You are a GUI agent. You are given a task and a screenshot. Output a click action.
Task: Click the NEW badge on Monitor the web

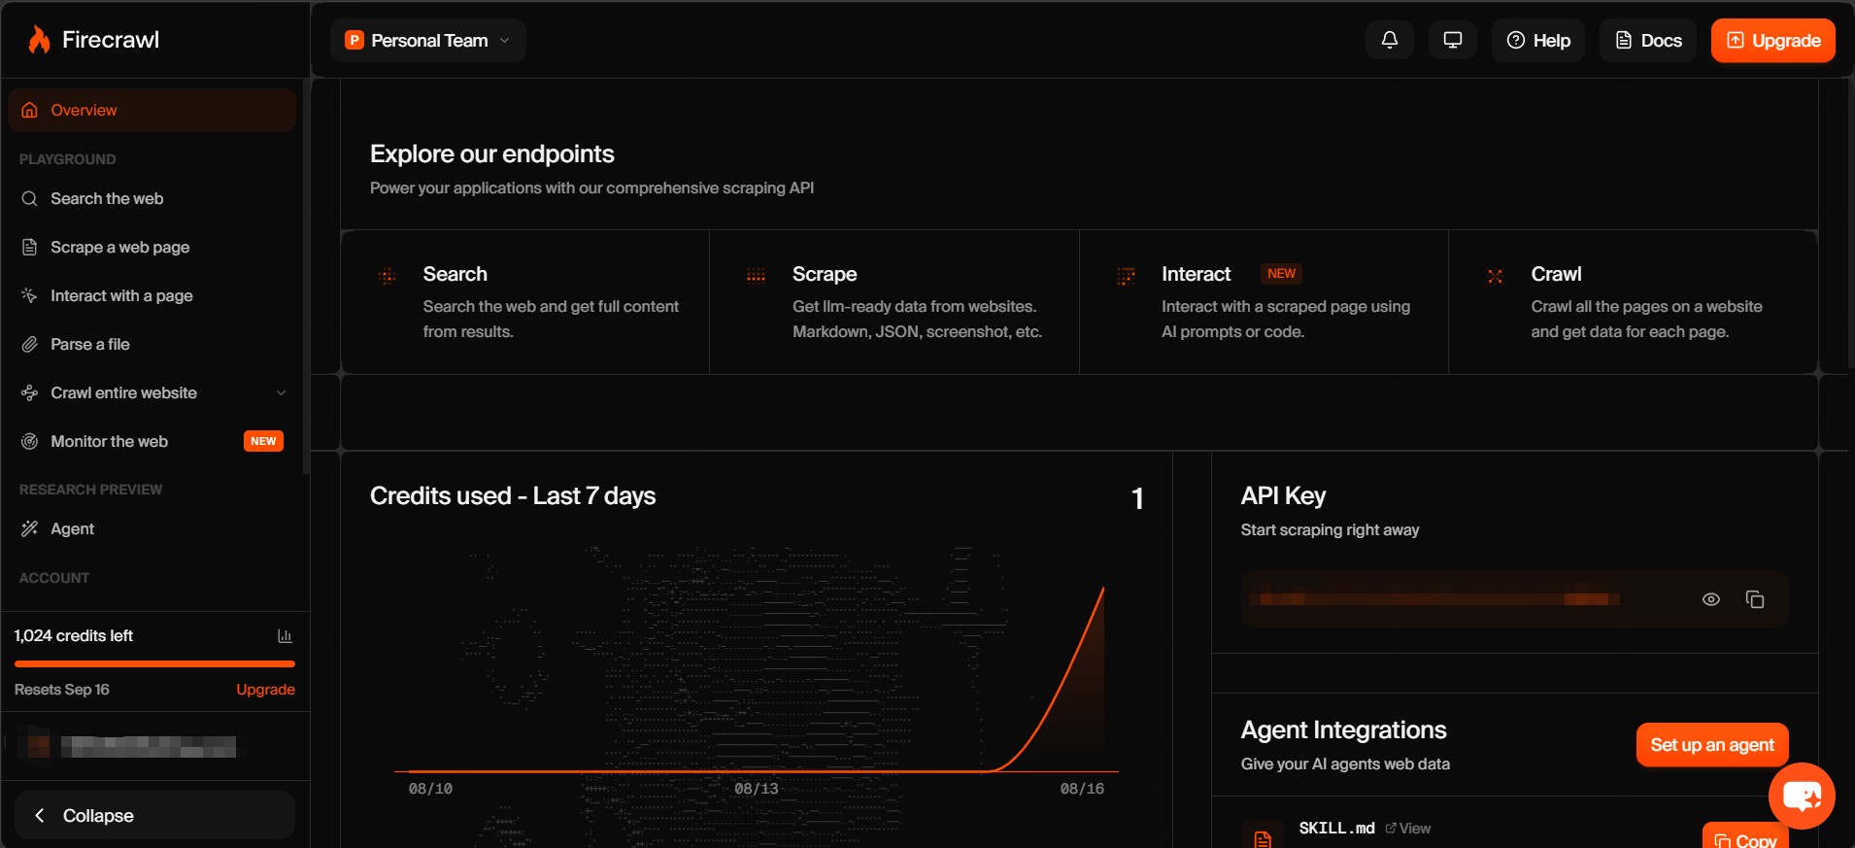263,441
